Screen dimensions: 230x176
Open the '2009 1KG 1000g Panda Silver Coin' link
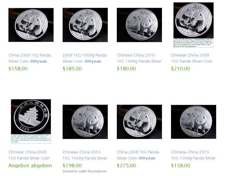[x=85, y=58]
